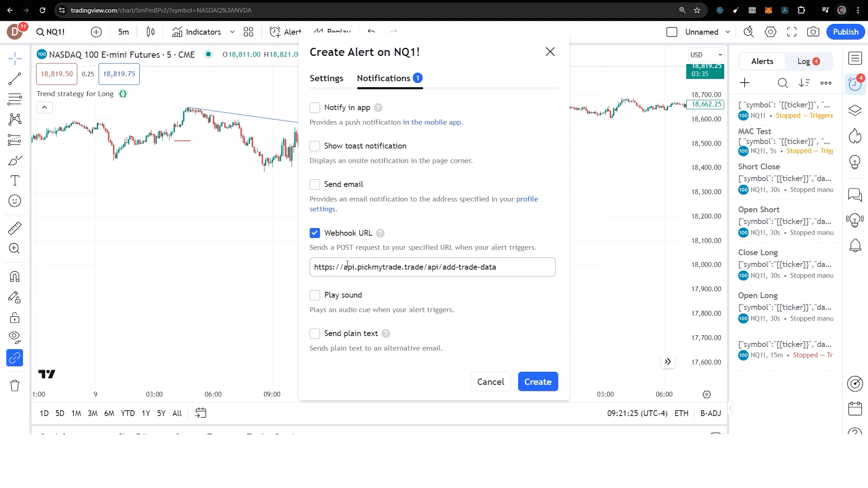This screenshot has width=868, height=488.
Task: Select the trend line drawing tool
Action: click(15, 79)
